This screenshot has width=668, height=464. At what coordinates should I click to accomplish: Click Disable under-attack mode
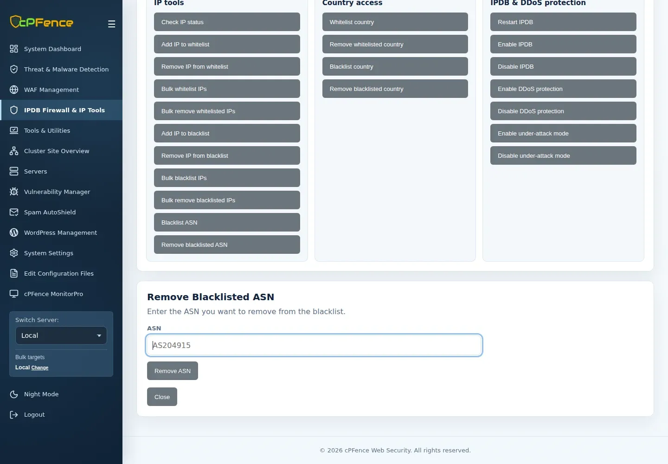point(563,155)
